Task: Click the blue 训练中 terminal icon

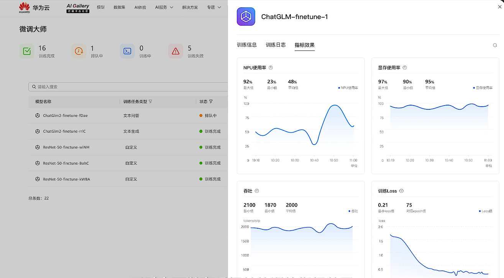Action: coord(127,51)
